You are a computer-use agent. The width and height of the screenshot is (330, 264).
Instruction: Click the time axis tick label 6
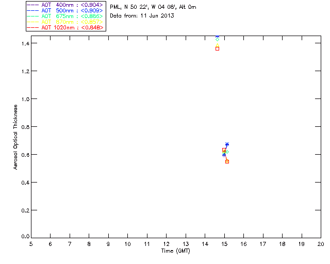51,244
